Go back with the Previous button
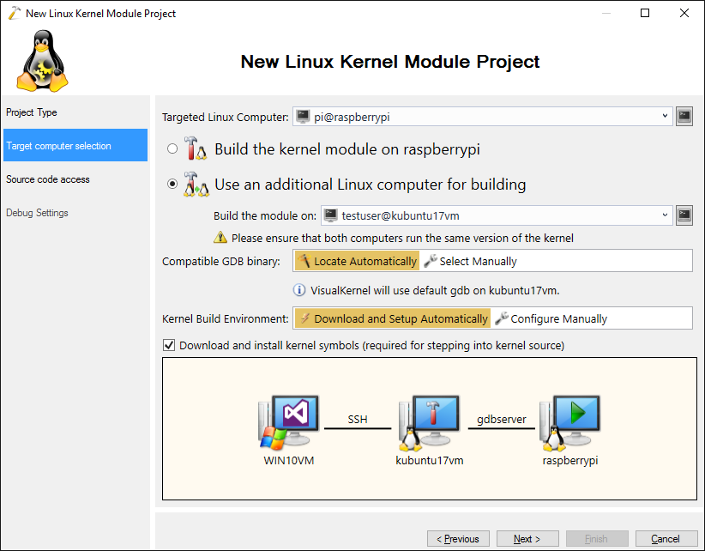This screenshot has width=705, height=551. (458, 538)
